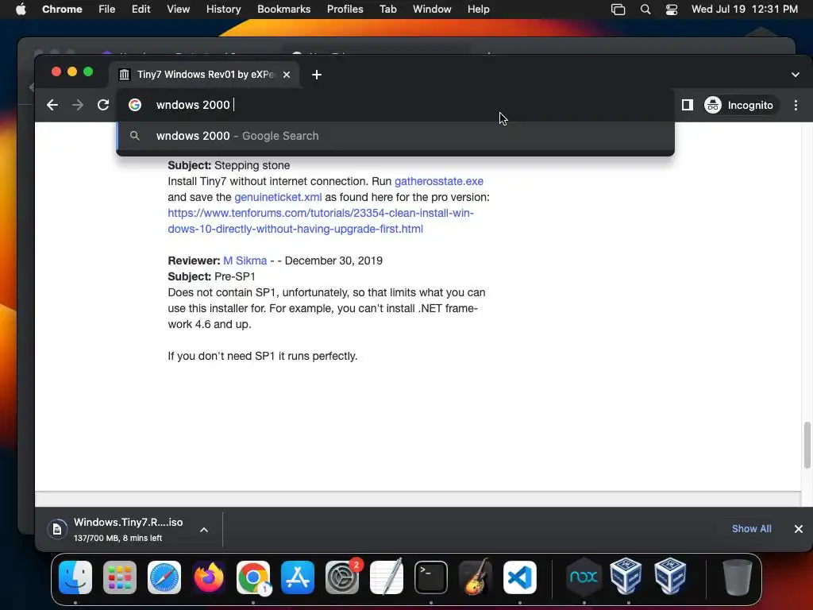813x610 pixels.
Task: Open Launchpad from the Dock
Action: [120, 577]
